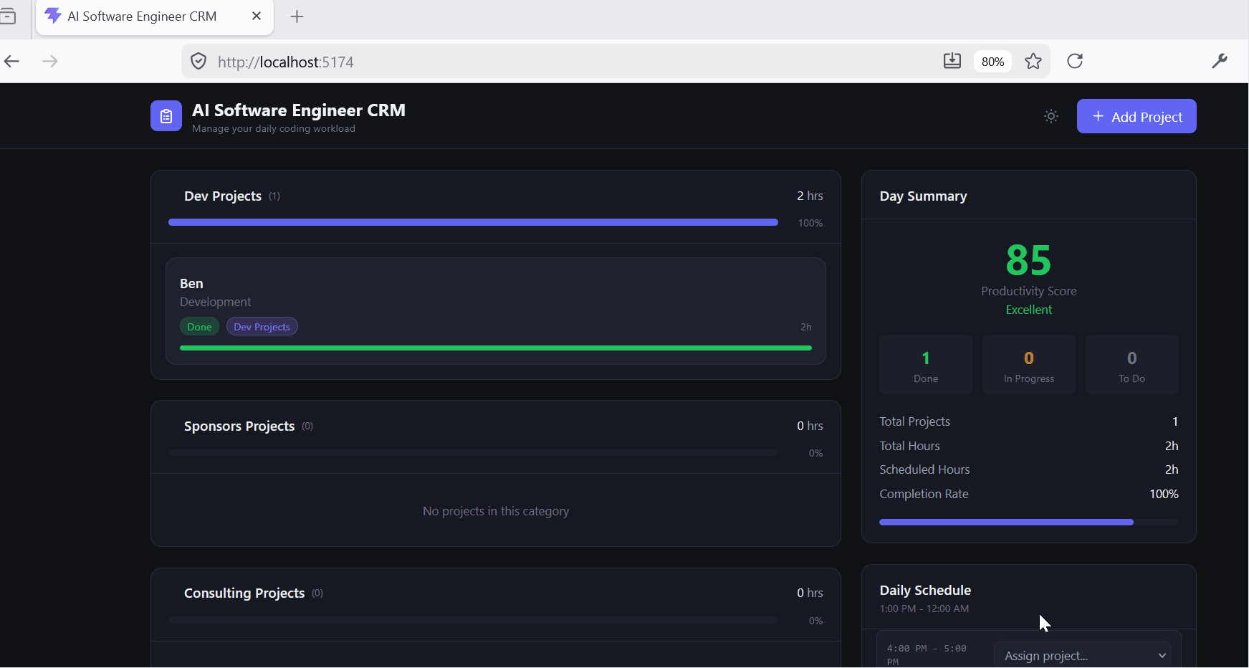Bookmark this page with the star icon
The height and width of the screenshot is (668, 1249).
coord(1033,62)
